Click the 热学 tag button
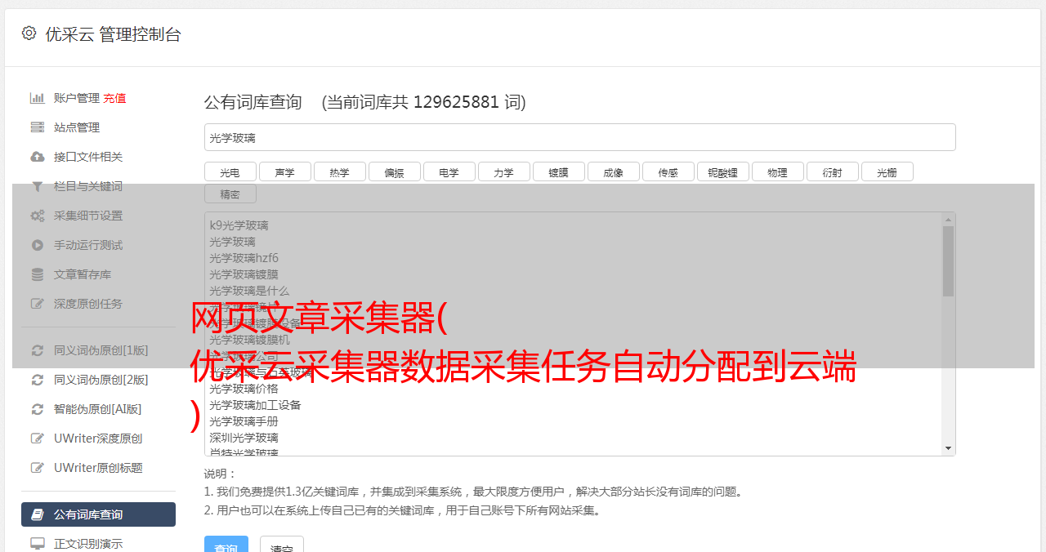The width and height of the screenshot is (1046, 552). (x=339, y=171)
